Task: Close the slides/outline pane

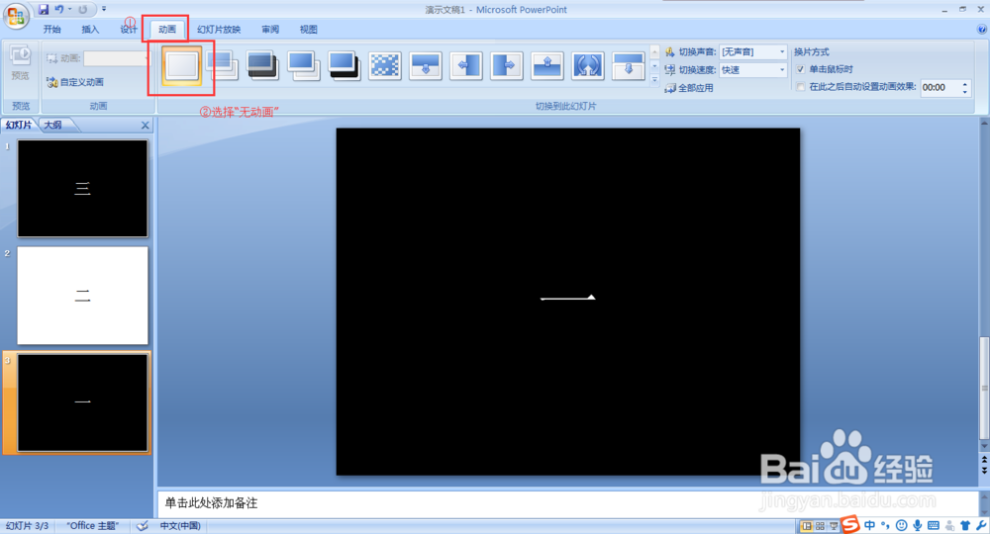Action: coord(146,126)
